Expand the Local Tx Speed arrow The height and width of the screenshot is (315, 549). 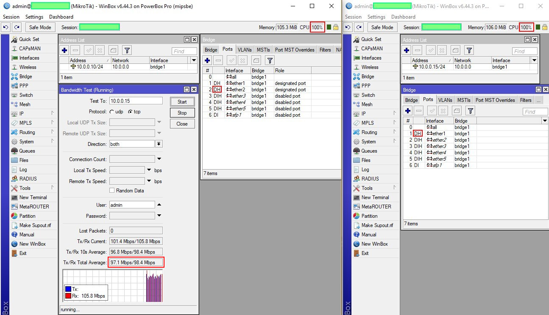pyautogui.click(x=149, y=170)
